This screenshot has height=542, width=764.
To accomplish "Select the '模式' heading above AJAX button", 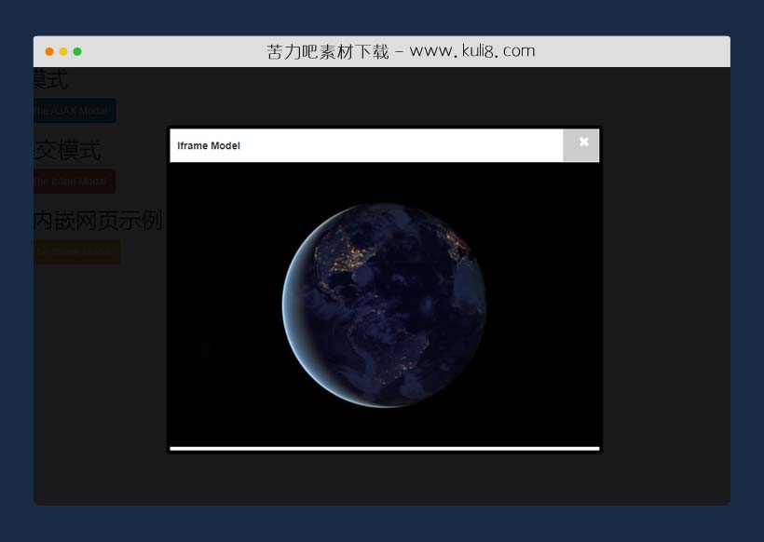I will click(51, 80).
